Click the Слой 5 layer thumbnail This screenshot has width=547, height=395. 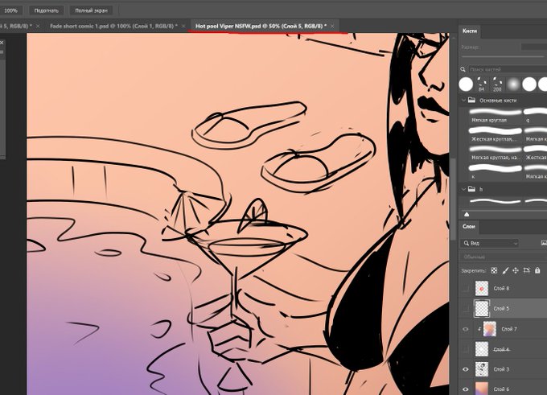pos(482,308)
